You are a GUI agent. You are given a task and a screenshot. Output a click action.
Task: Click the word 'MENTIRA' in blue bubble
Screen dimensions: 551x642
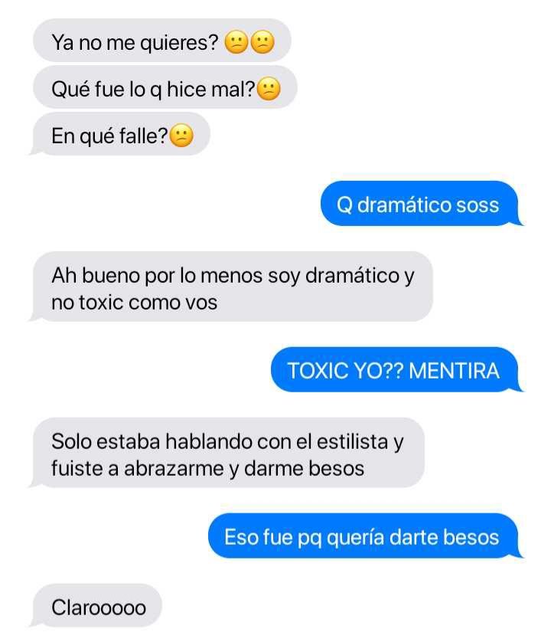pos(454,371)
